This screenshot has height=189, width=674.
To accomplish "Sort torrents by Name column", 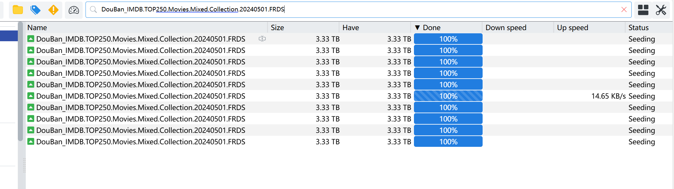I will point(37,28).
